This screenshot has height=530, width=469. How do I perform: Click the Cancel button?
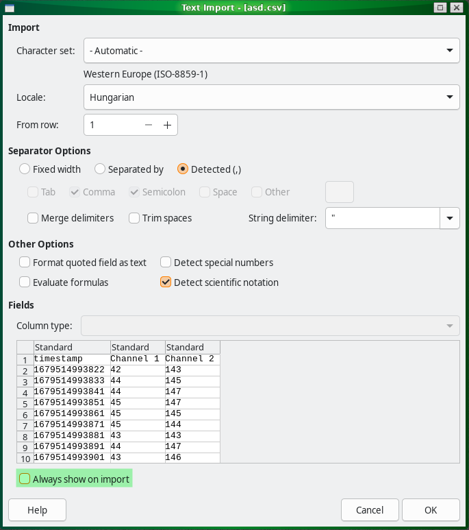tap(370, 510)
